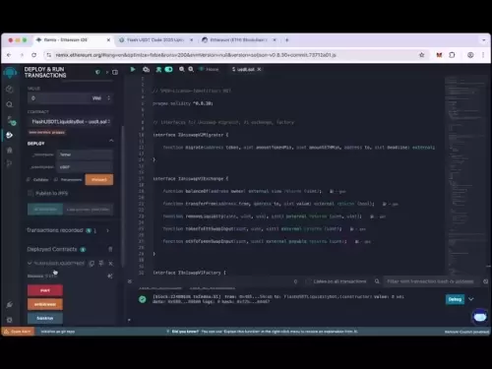
Task: Open the Wei unit dropdown
Action: [x=101, y=98]
